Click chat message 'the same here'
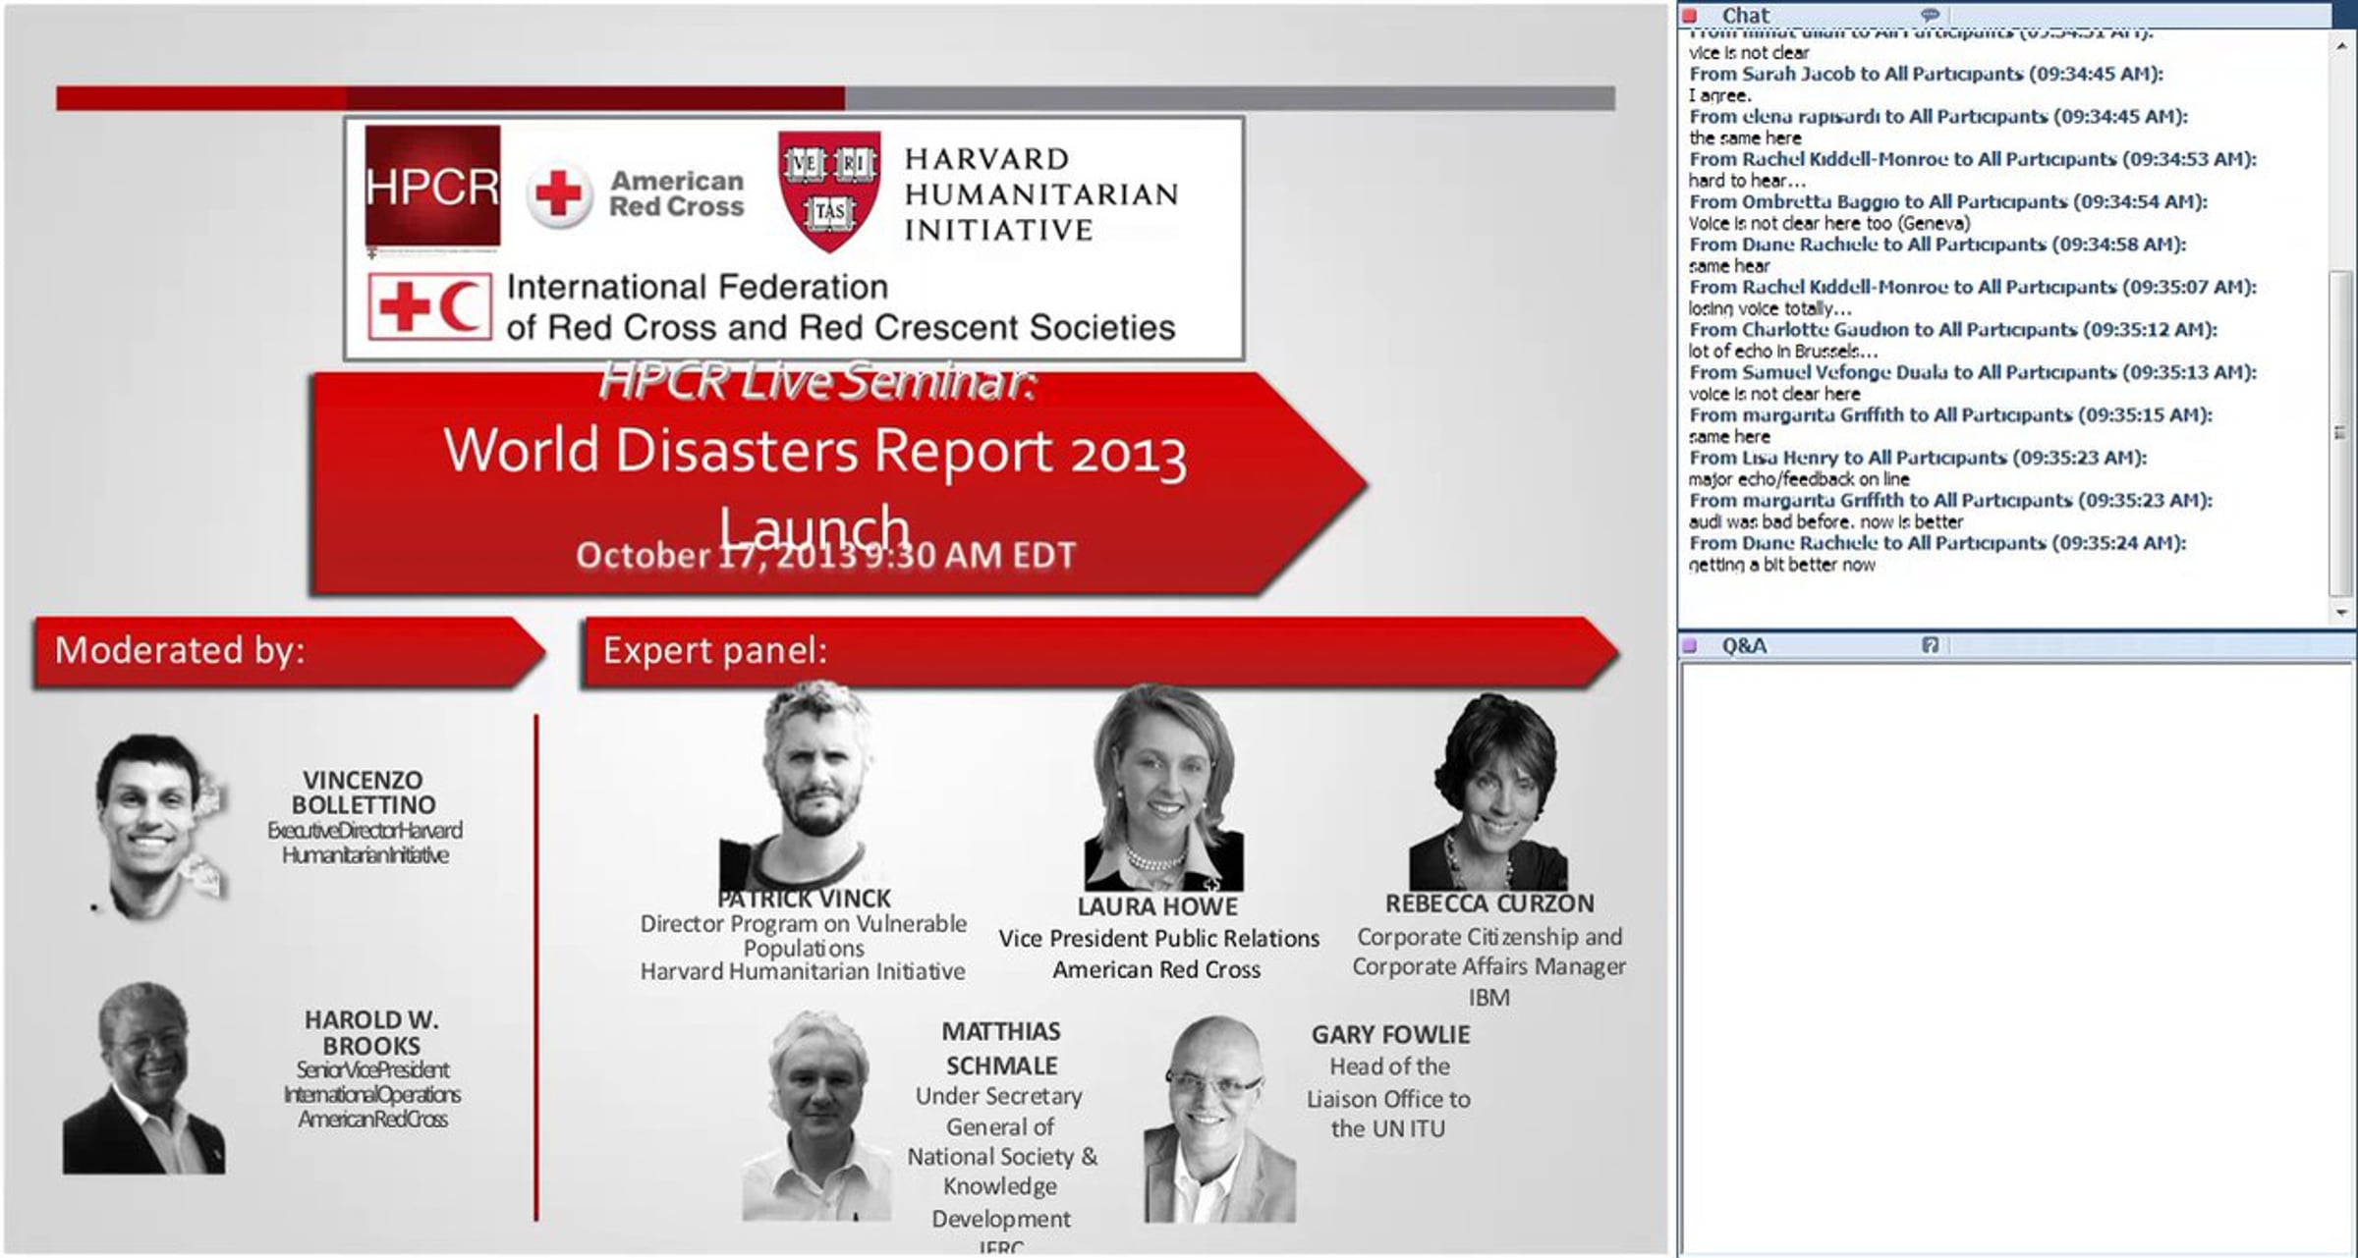 click(1745, 138)
